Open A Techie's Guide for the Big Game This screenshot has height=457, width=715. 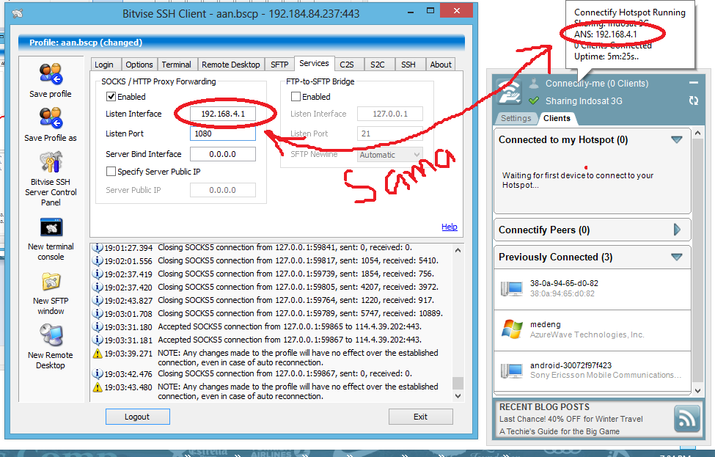(560, 431)
